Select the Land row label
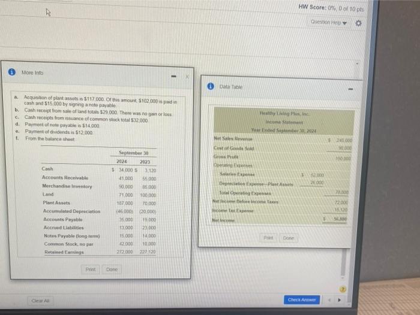Image resolution: width=420 pixels, height=315 pixels. (x=48, y=194)
